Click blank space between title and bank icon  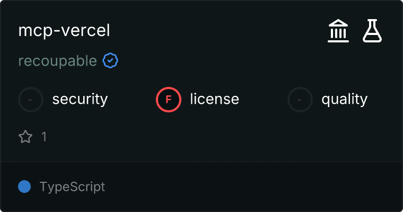(x=217, y=31)
